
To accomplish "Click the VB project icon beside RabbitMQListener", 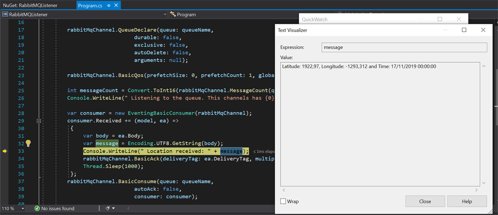I will (x=5, y=15).
